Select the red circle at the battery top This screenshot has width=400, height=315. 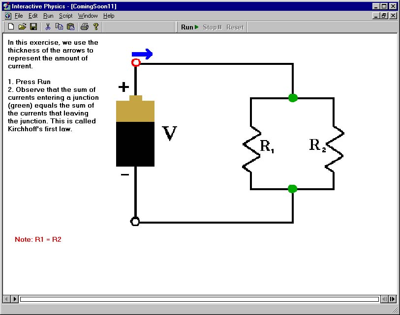point(136,62)
